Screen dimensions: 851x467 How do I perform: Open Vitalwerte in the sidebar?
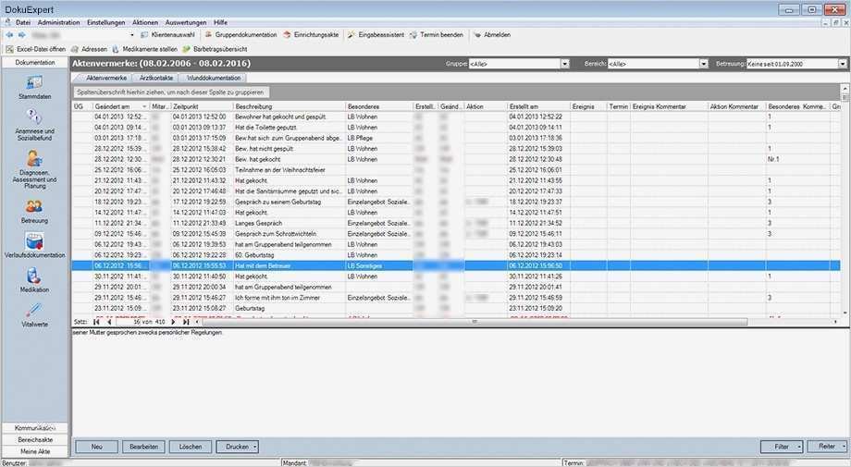tap(34, 315)
